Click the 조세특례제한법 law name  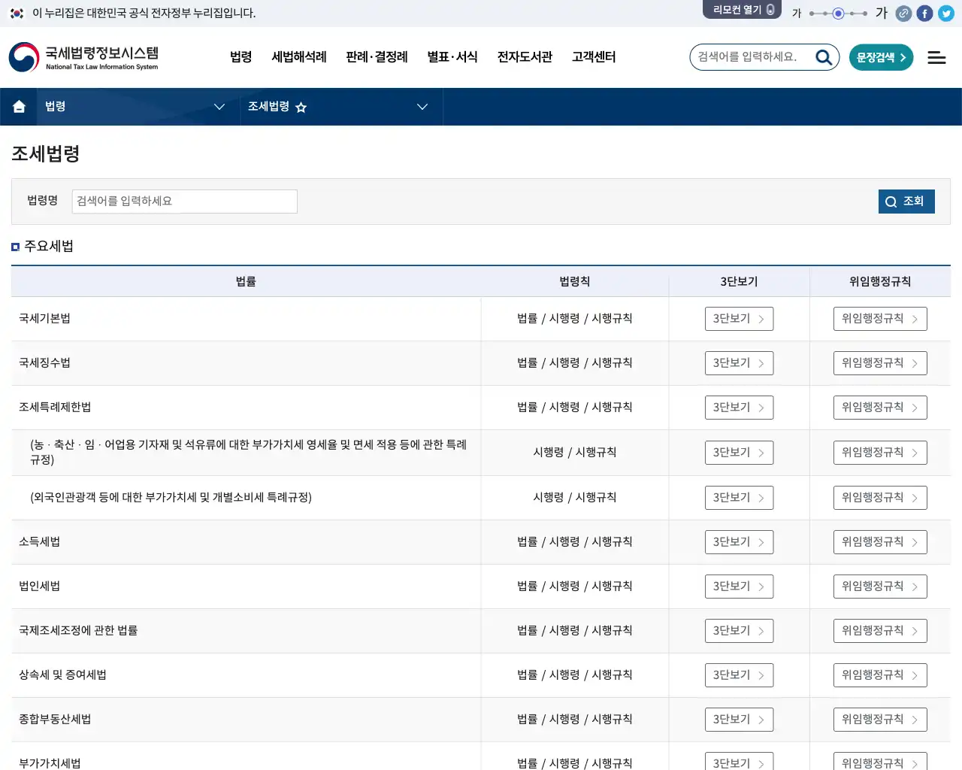(x=55, y=408)
